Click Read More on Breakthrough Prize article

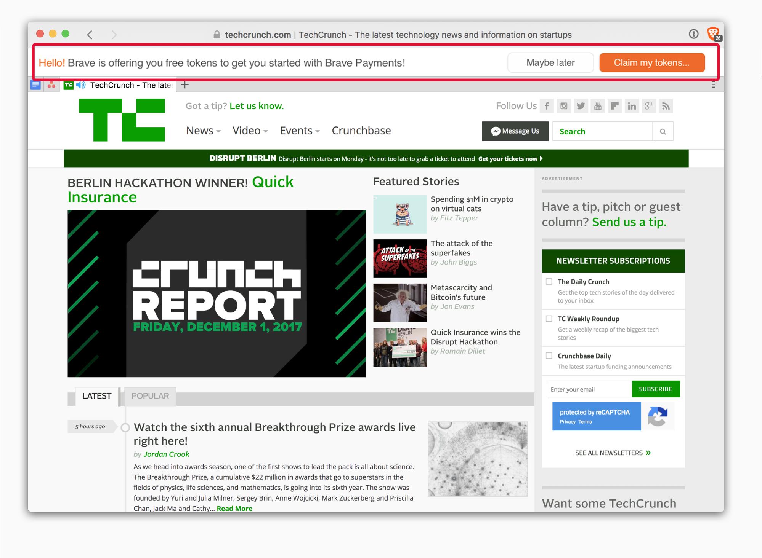[x=234, y=509]
